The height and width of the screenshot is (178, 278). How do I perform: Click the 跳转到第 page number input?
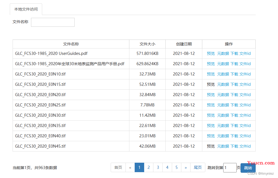coord(230,168)
